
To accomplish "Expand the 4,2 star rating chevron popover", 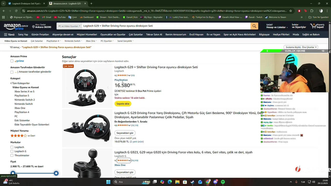I will point(129,75).
